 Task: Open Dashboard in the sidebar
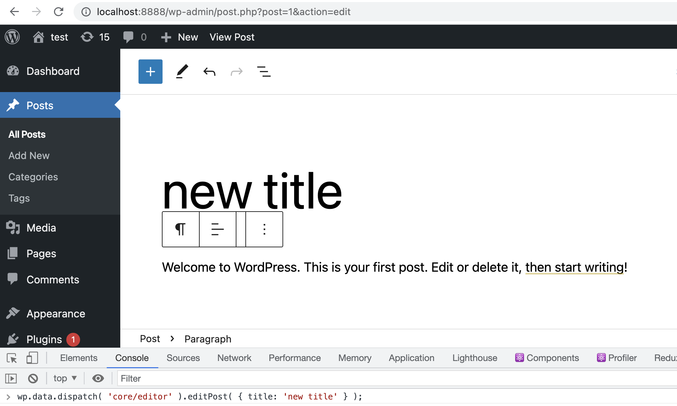coord(60,71)
